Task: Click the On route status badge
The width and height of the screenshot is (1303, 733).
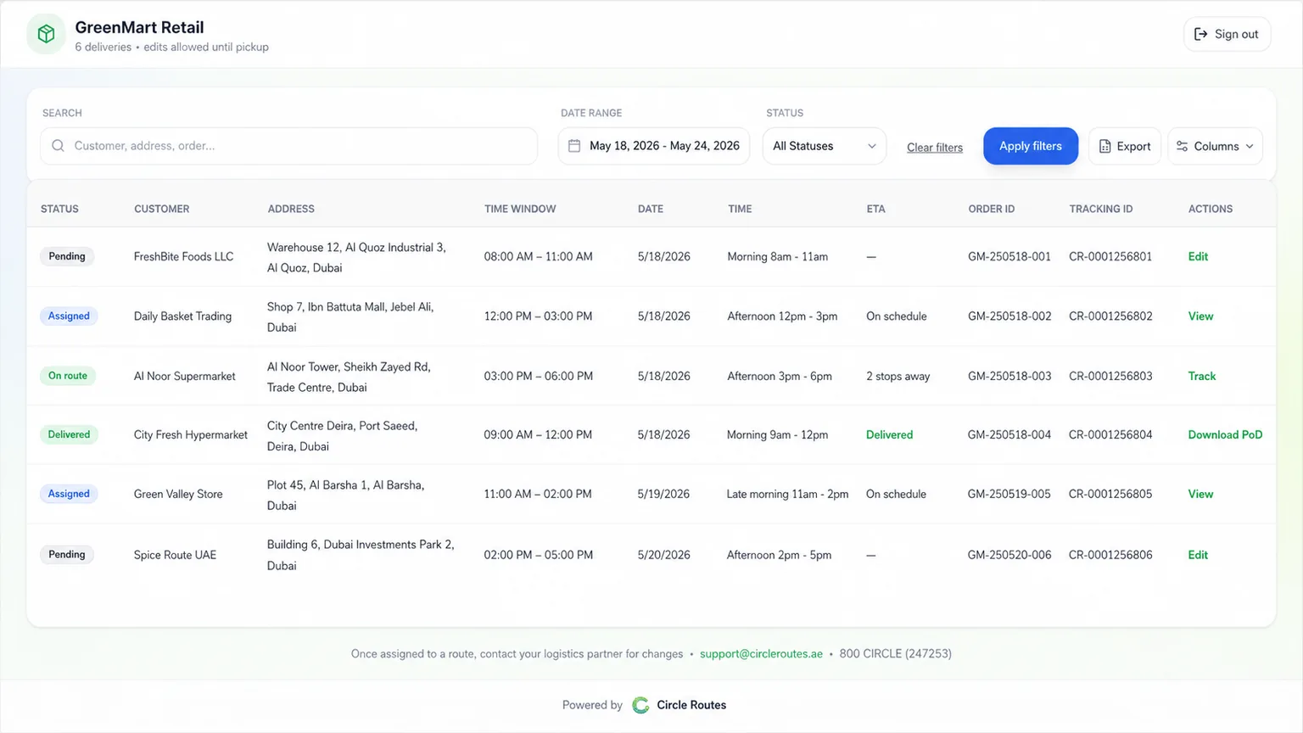Action: [x=68, y=376]
